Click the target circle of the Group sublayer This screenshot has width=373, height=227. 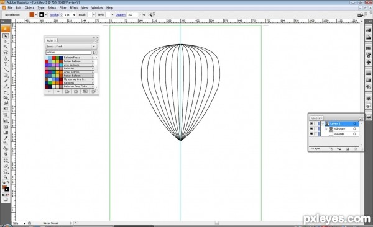tap(354, 129)
